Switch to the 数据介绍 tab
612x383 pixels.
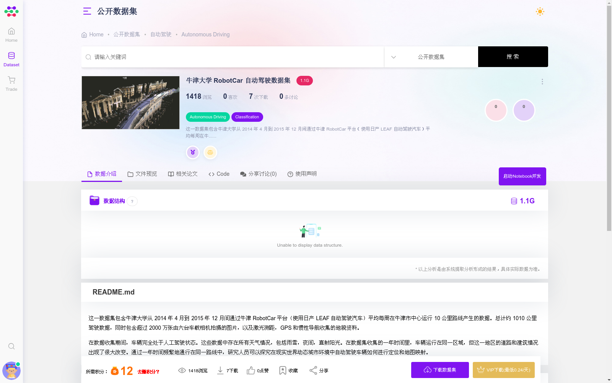pyautogui.click(x=102, y=174)
